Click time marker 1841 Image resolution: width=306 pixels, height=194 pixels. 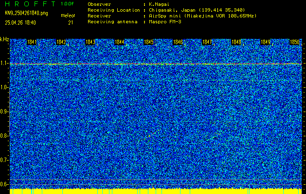pyautogui.click(x=32, y=42)
